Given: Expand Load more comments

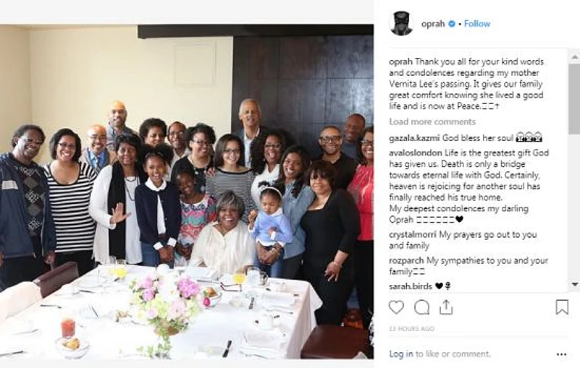Looking at the screenshot, I should (432, 121).
